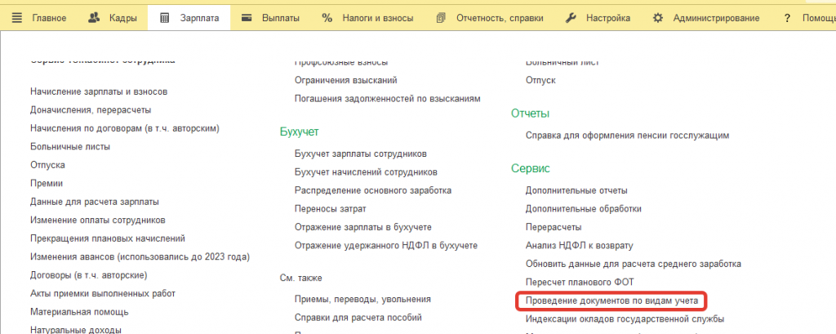Open Изменение оплаты сотрудников
Screen dimensions: 836x334
(x=98, y=220)
